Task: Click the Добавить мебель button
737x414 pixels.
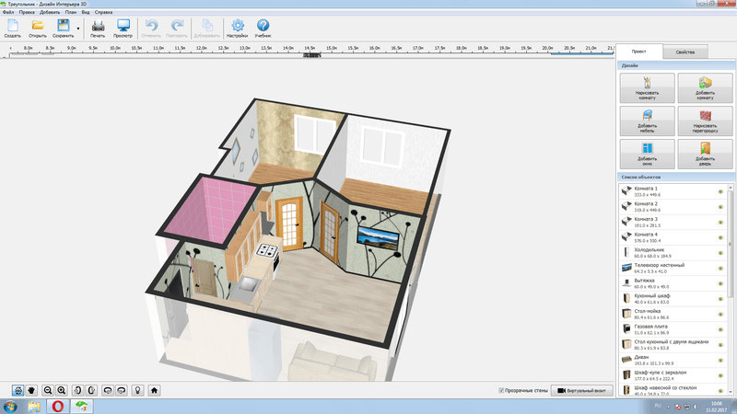Action: pos(647,120)
